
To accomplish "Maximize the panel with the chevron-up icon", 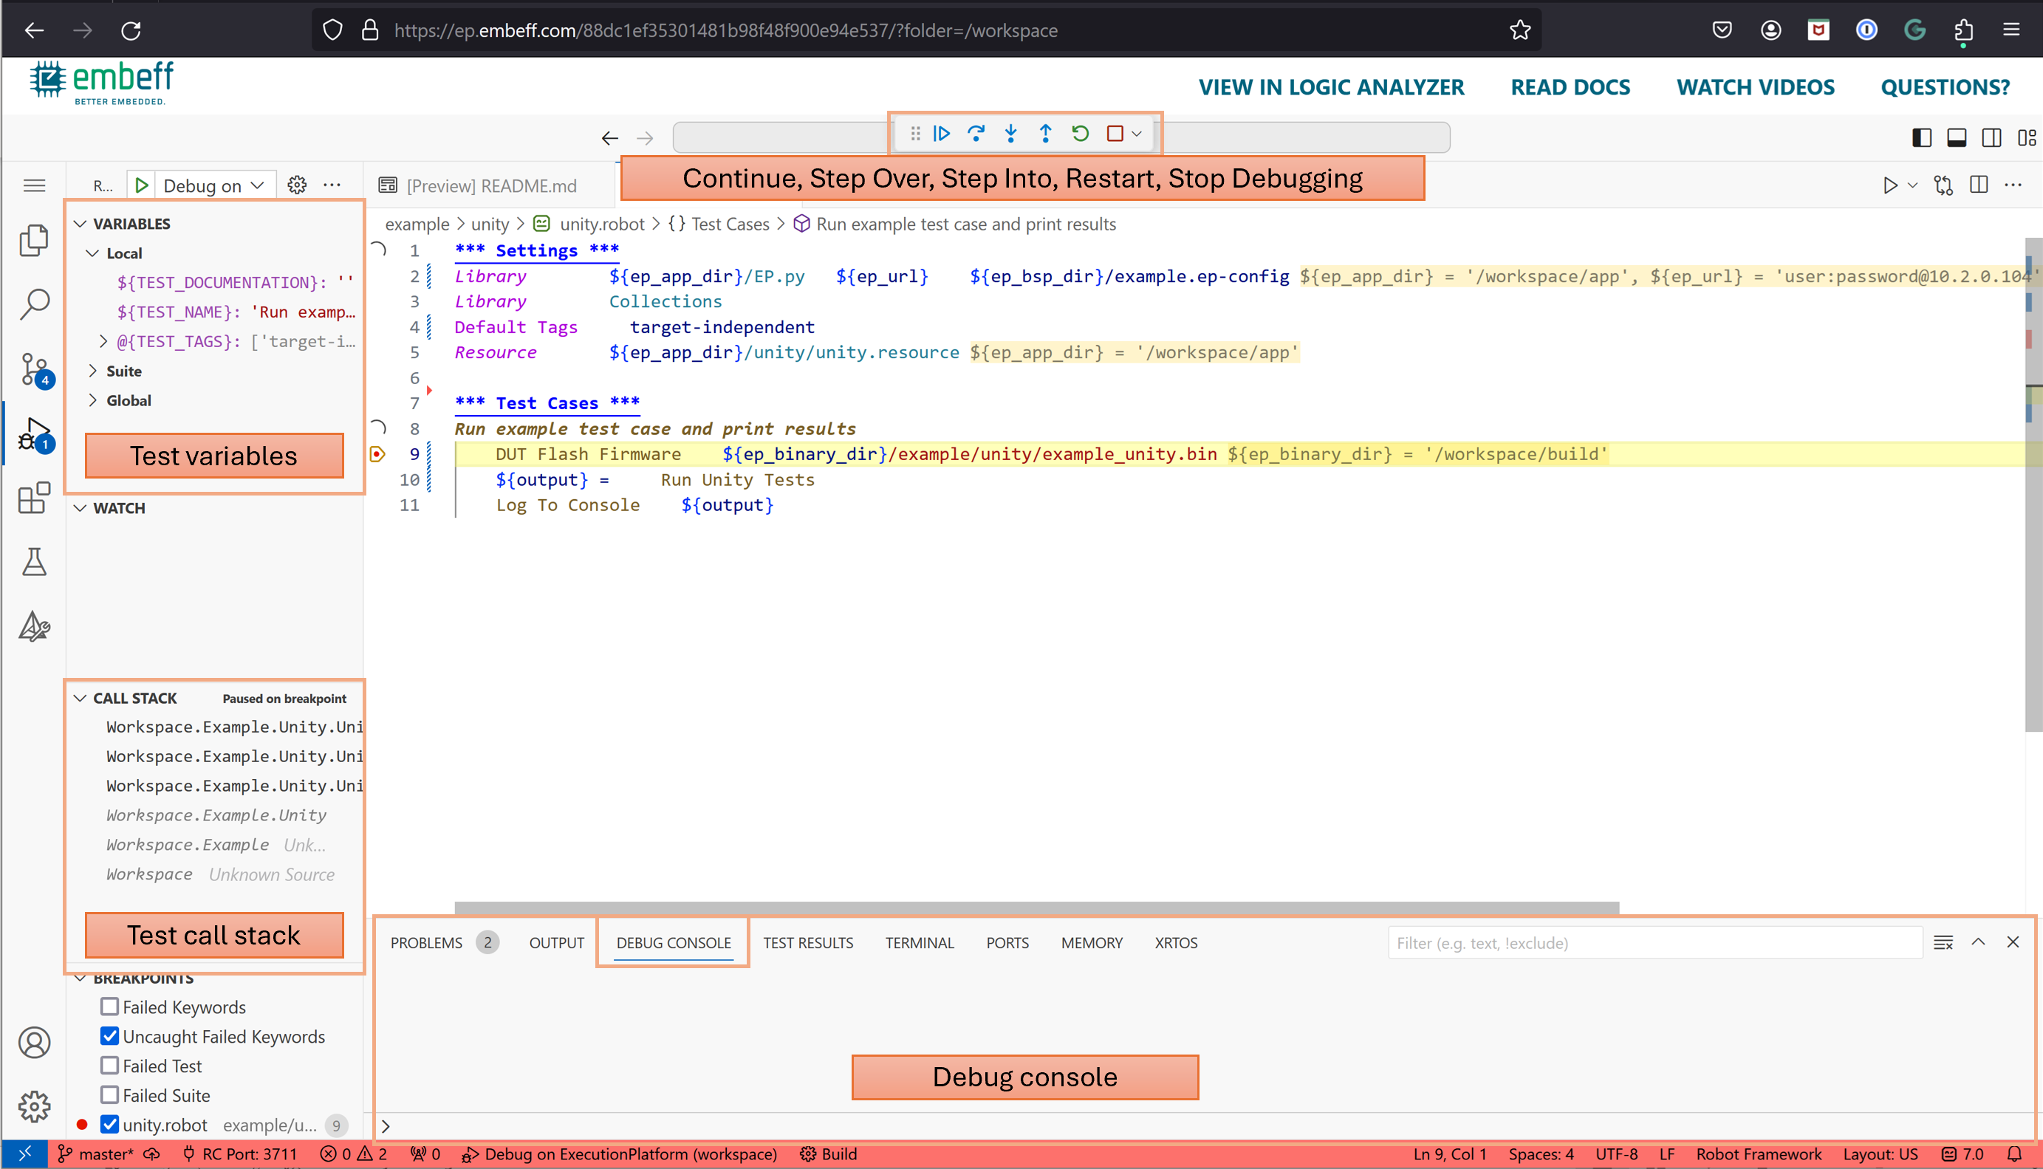I will click(1978, 942).
